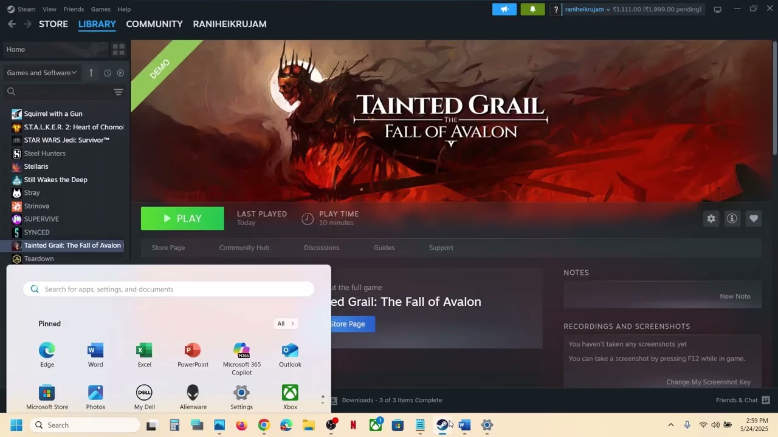Go to the STORE tab

coord(53,24)
